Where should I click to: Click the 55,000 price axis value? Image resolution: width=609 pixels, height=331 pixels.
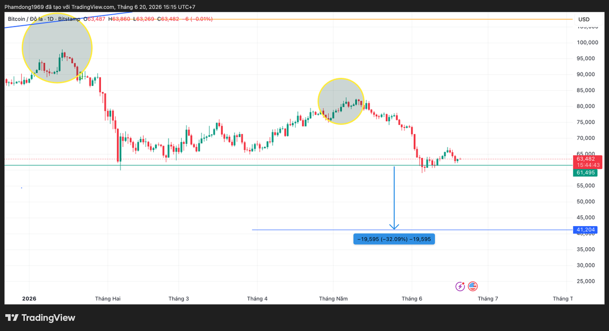[585, 186]
